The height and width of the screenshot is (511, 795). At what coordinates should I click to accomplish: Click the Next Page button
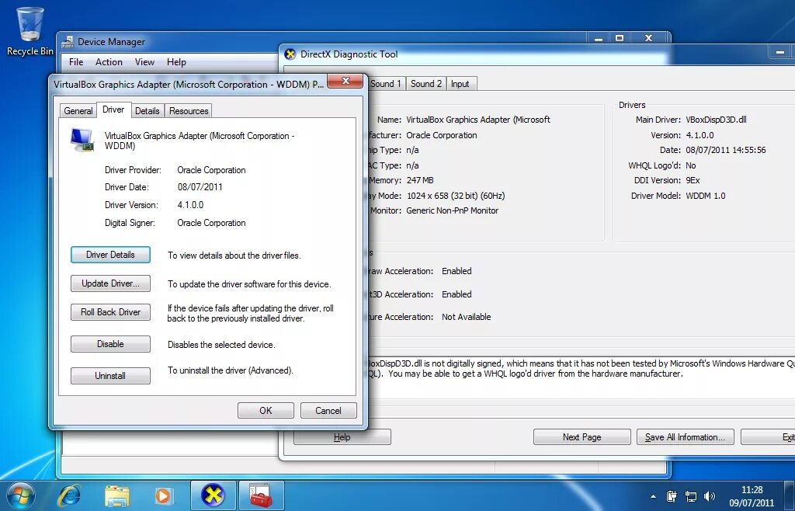581,436
